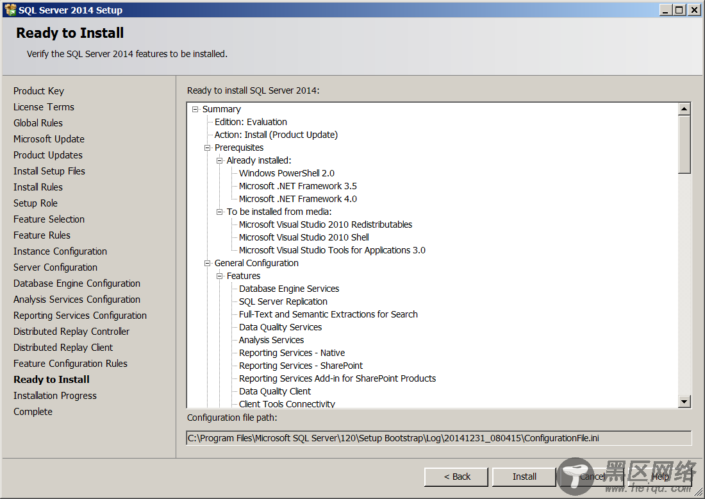Image resolution: width=705 pixels, height=499 pixels.
Task: Select Reporting Services - SharePoint row
Action: pyautogui.click(x=301, y=366)
